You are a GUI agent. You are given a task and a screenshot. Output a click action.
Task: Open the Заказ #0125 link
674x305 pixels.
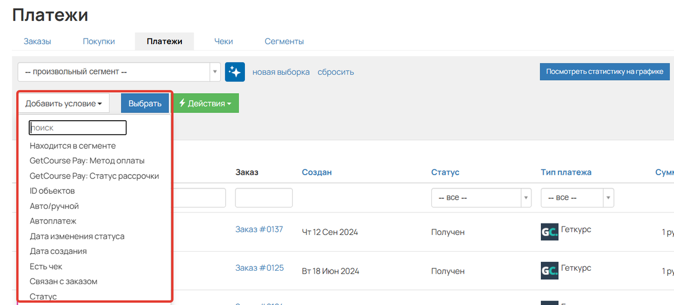pos(259,267)
